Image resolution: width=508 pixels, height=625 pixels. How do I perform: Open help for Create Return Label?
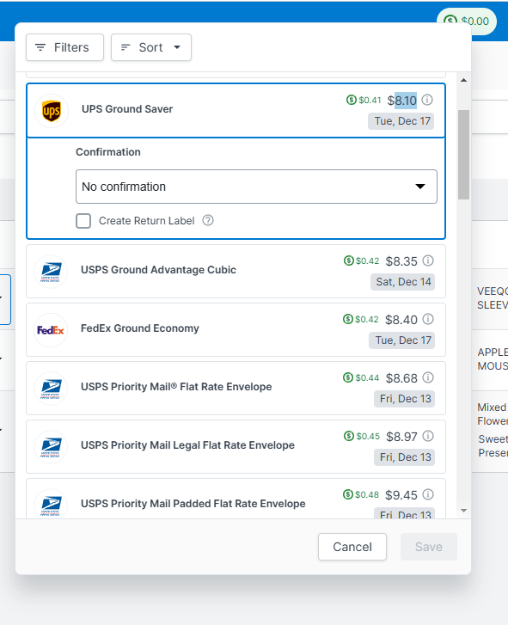coord(208,220)
